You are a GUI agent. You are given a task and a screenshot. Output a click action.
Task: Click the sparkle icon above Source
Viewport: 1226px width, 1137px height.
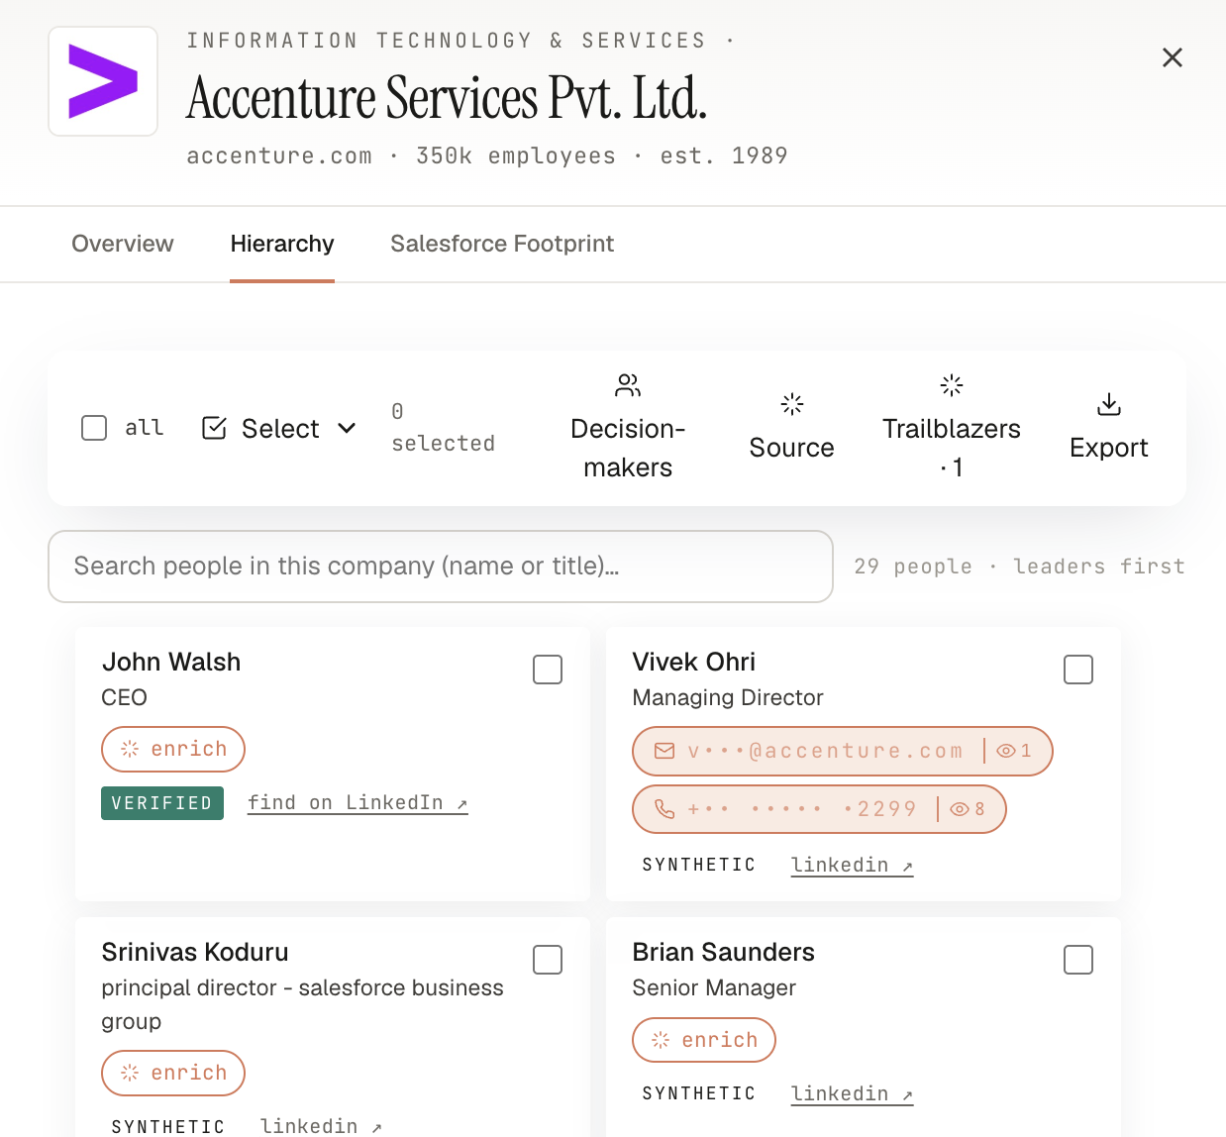coord(792,404)
